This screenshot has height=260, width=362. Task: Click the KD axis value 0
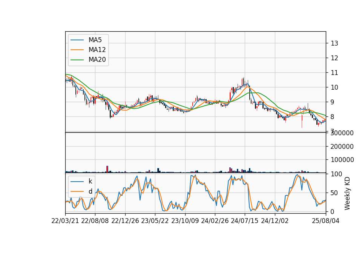333,211
